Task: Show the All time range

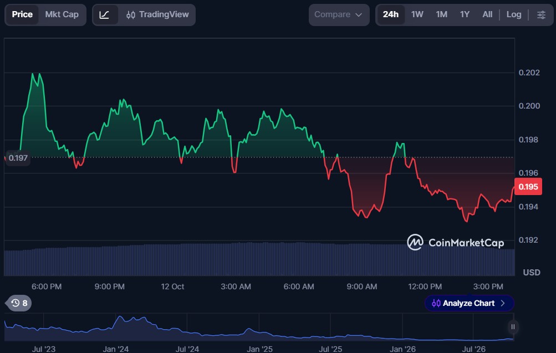Action: (487, 14)
